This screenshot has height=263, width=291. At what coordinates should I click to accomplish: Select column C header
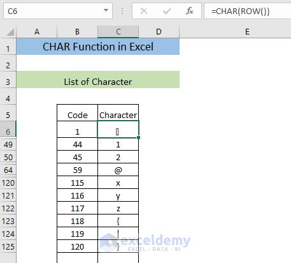click(118, 32)
